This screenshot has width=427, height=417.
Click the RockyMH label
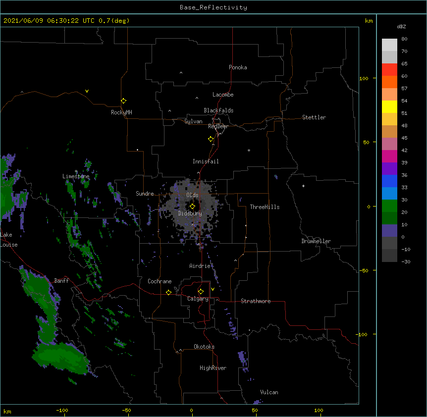coord(121,112)
